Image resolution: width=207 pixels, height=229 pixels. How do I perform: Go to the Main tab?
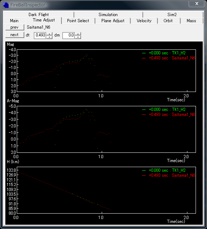point(14,21)
